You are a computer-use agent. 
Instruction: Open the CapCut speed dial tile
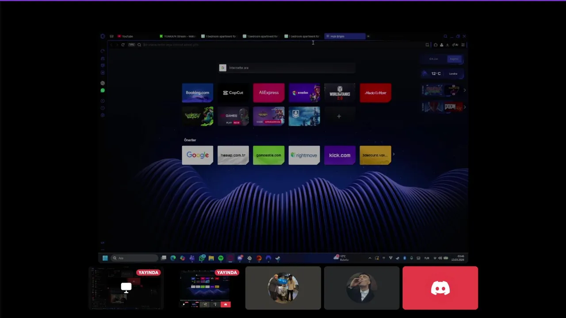tap(233, 93)
